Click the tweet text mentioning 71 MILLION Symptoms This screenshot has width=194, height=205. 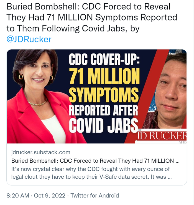91,17
